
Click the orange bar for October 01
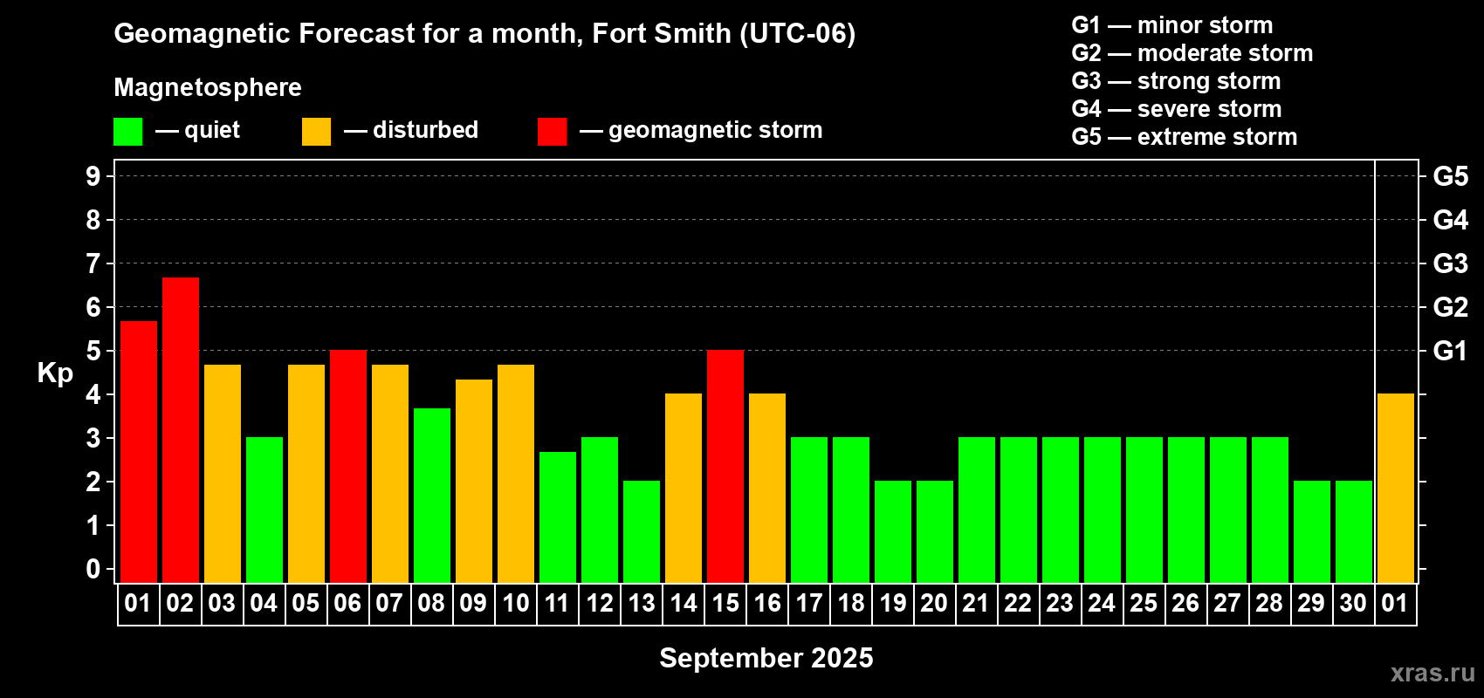(x=1396, y=489)
